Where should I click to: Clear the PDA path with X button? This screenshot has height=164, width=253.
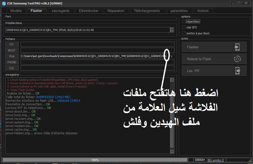tap(172, 57)
